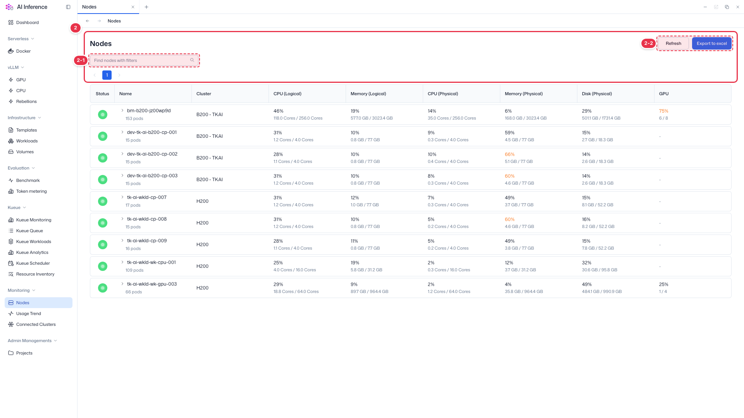This screenshot has height=418, width=744.
Task: Open a new tab with the plus button
Action: [x=146, y=7]
